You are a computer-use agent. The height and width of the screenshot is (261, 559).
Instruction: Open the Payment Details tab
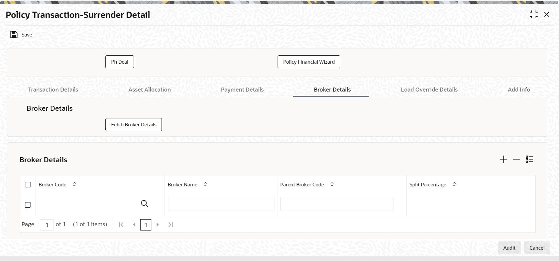pos(242,90)
